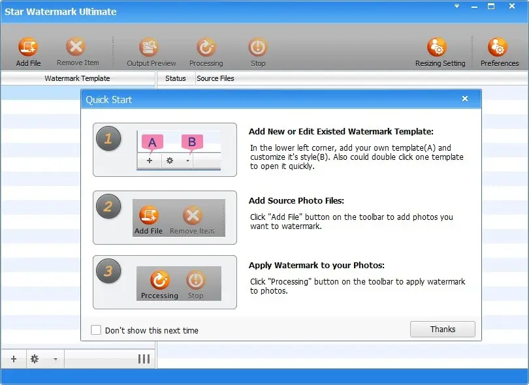Maximize the Star Watermark Ultimate window
The height and width of the screenshot is (385, 529).
[x=491, y=6]
